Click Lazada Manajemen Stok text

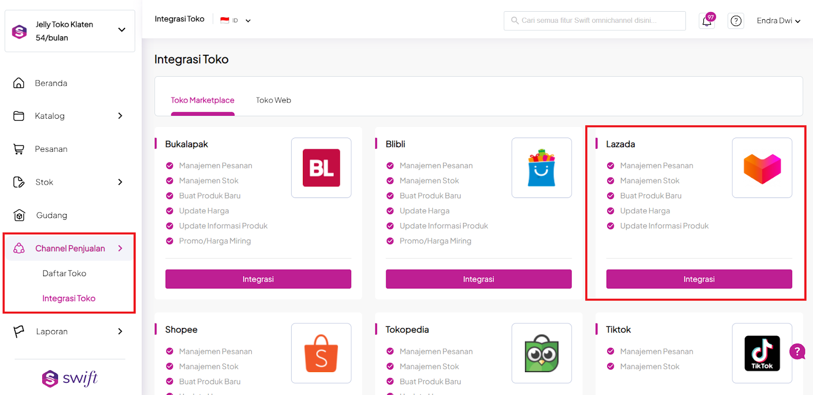[649, 181]
